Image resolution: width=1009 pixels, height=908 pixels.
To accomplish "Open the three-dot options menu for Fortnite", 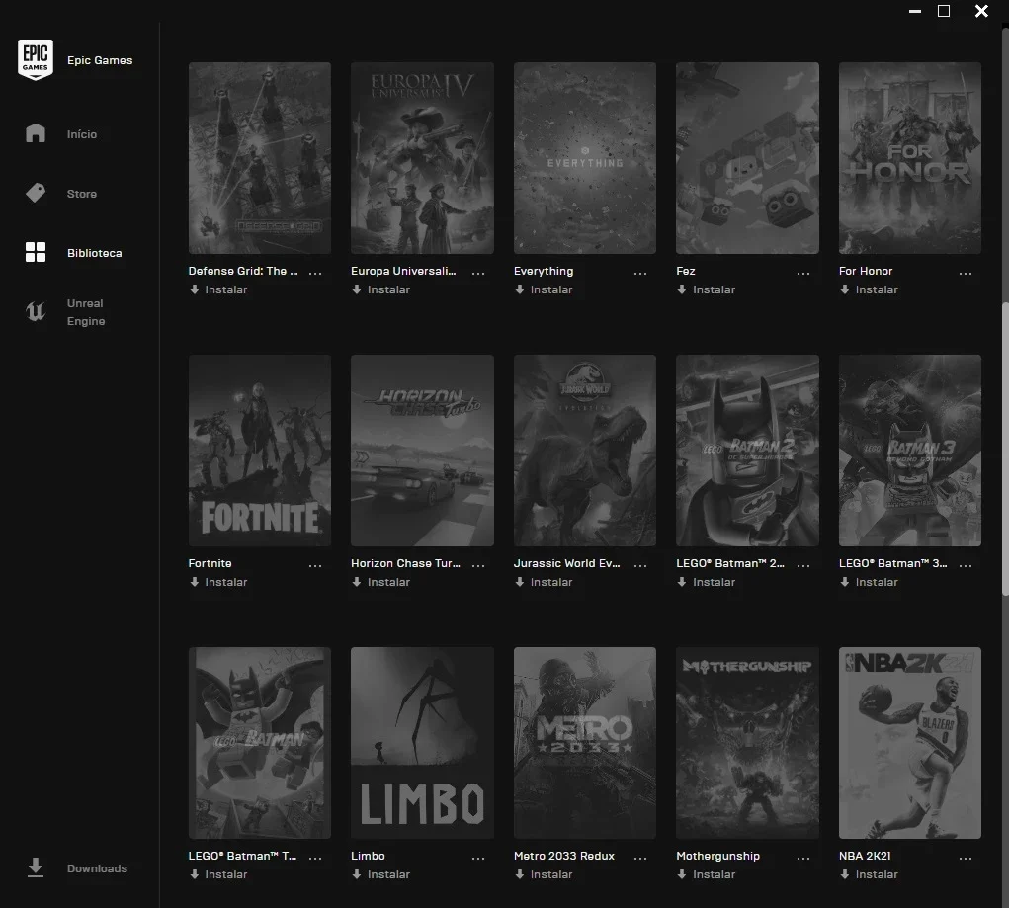I will (x=315, y=565).
